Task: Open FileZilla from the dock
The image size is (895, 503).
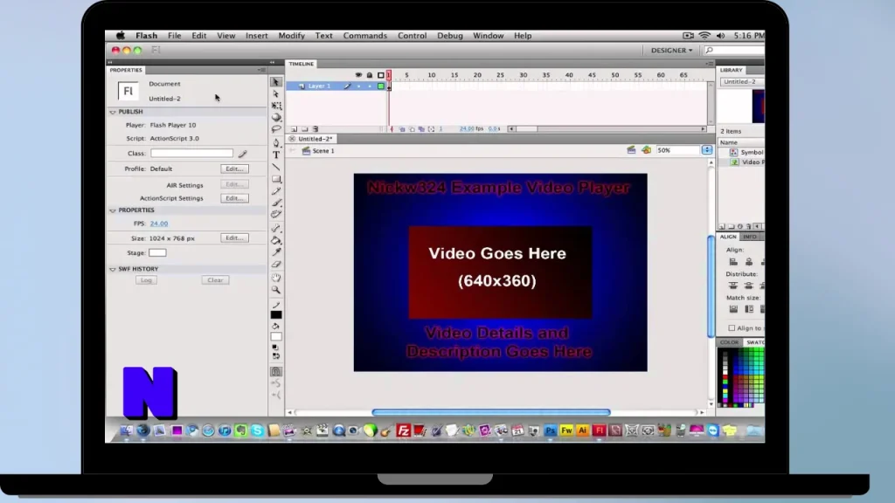Action: pos(404,431)
